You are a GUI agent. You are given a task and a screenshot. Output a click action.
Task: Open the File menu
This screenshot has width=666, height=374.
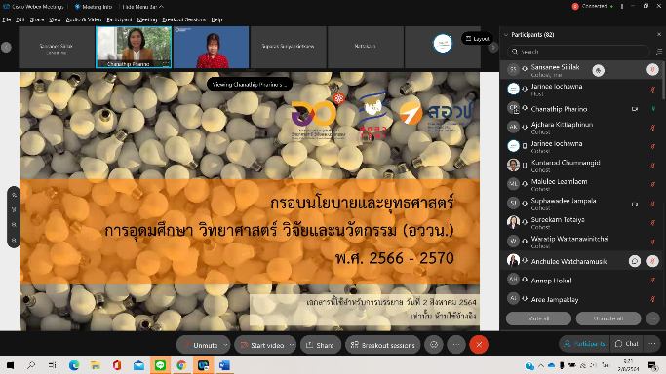point(7,19)
